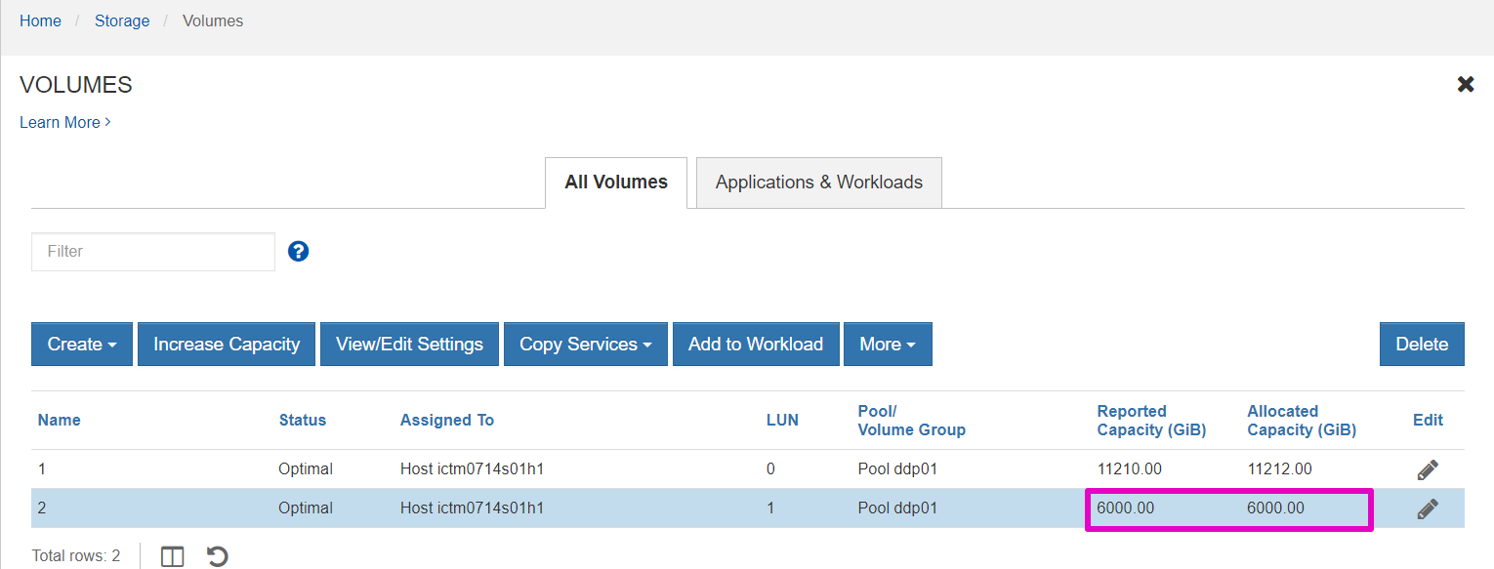
Task: Edit volume 2 with its pencil icon
Action: point(1428,508)
